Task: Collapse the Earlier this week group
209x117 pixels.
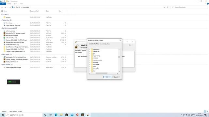Action: point(1,28)
